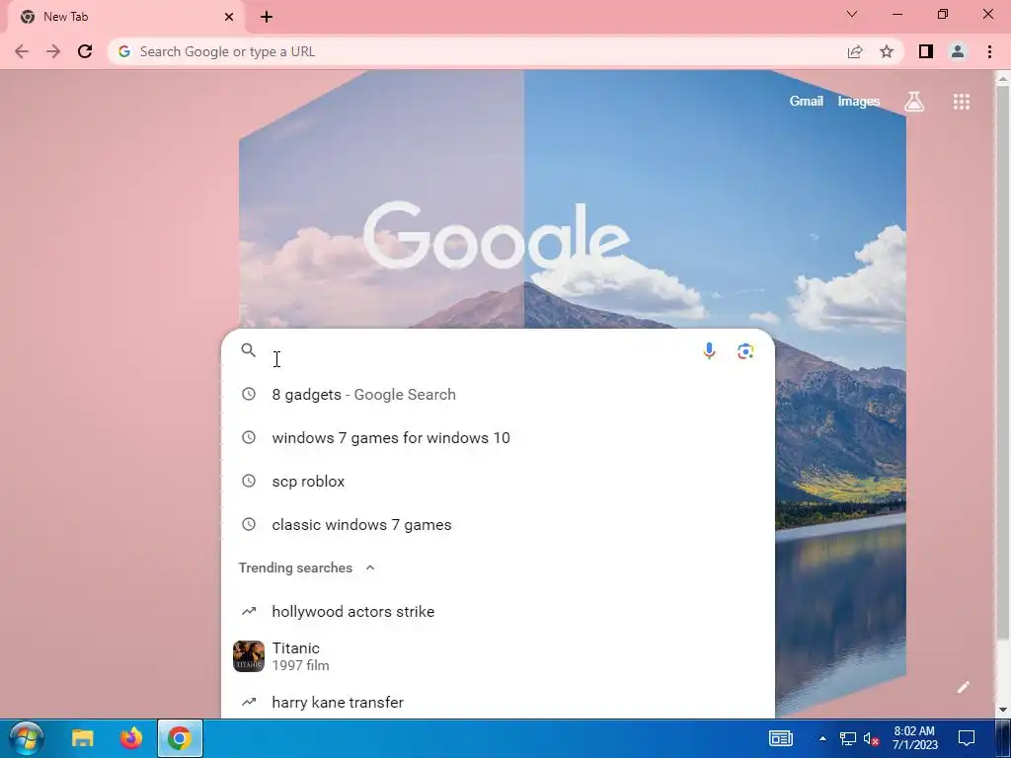The width and height of the screenshot is (1011, 758).
Task: Launch Firefox from the taskbar
Action: pyautogui.click(x=131, y=738)
